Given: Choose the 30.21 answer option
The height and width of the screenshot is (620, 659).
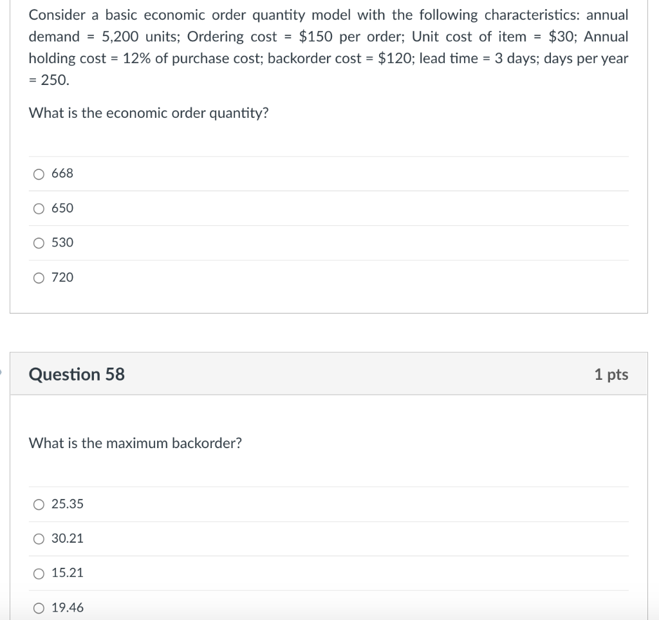Looking at the screenshot, I should click(x=39, y=539).
